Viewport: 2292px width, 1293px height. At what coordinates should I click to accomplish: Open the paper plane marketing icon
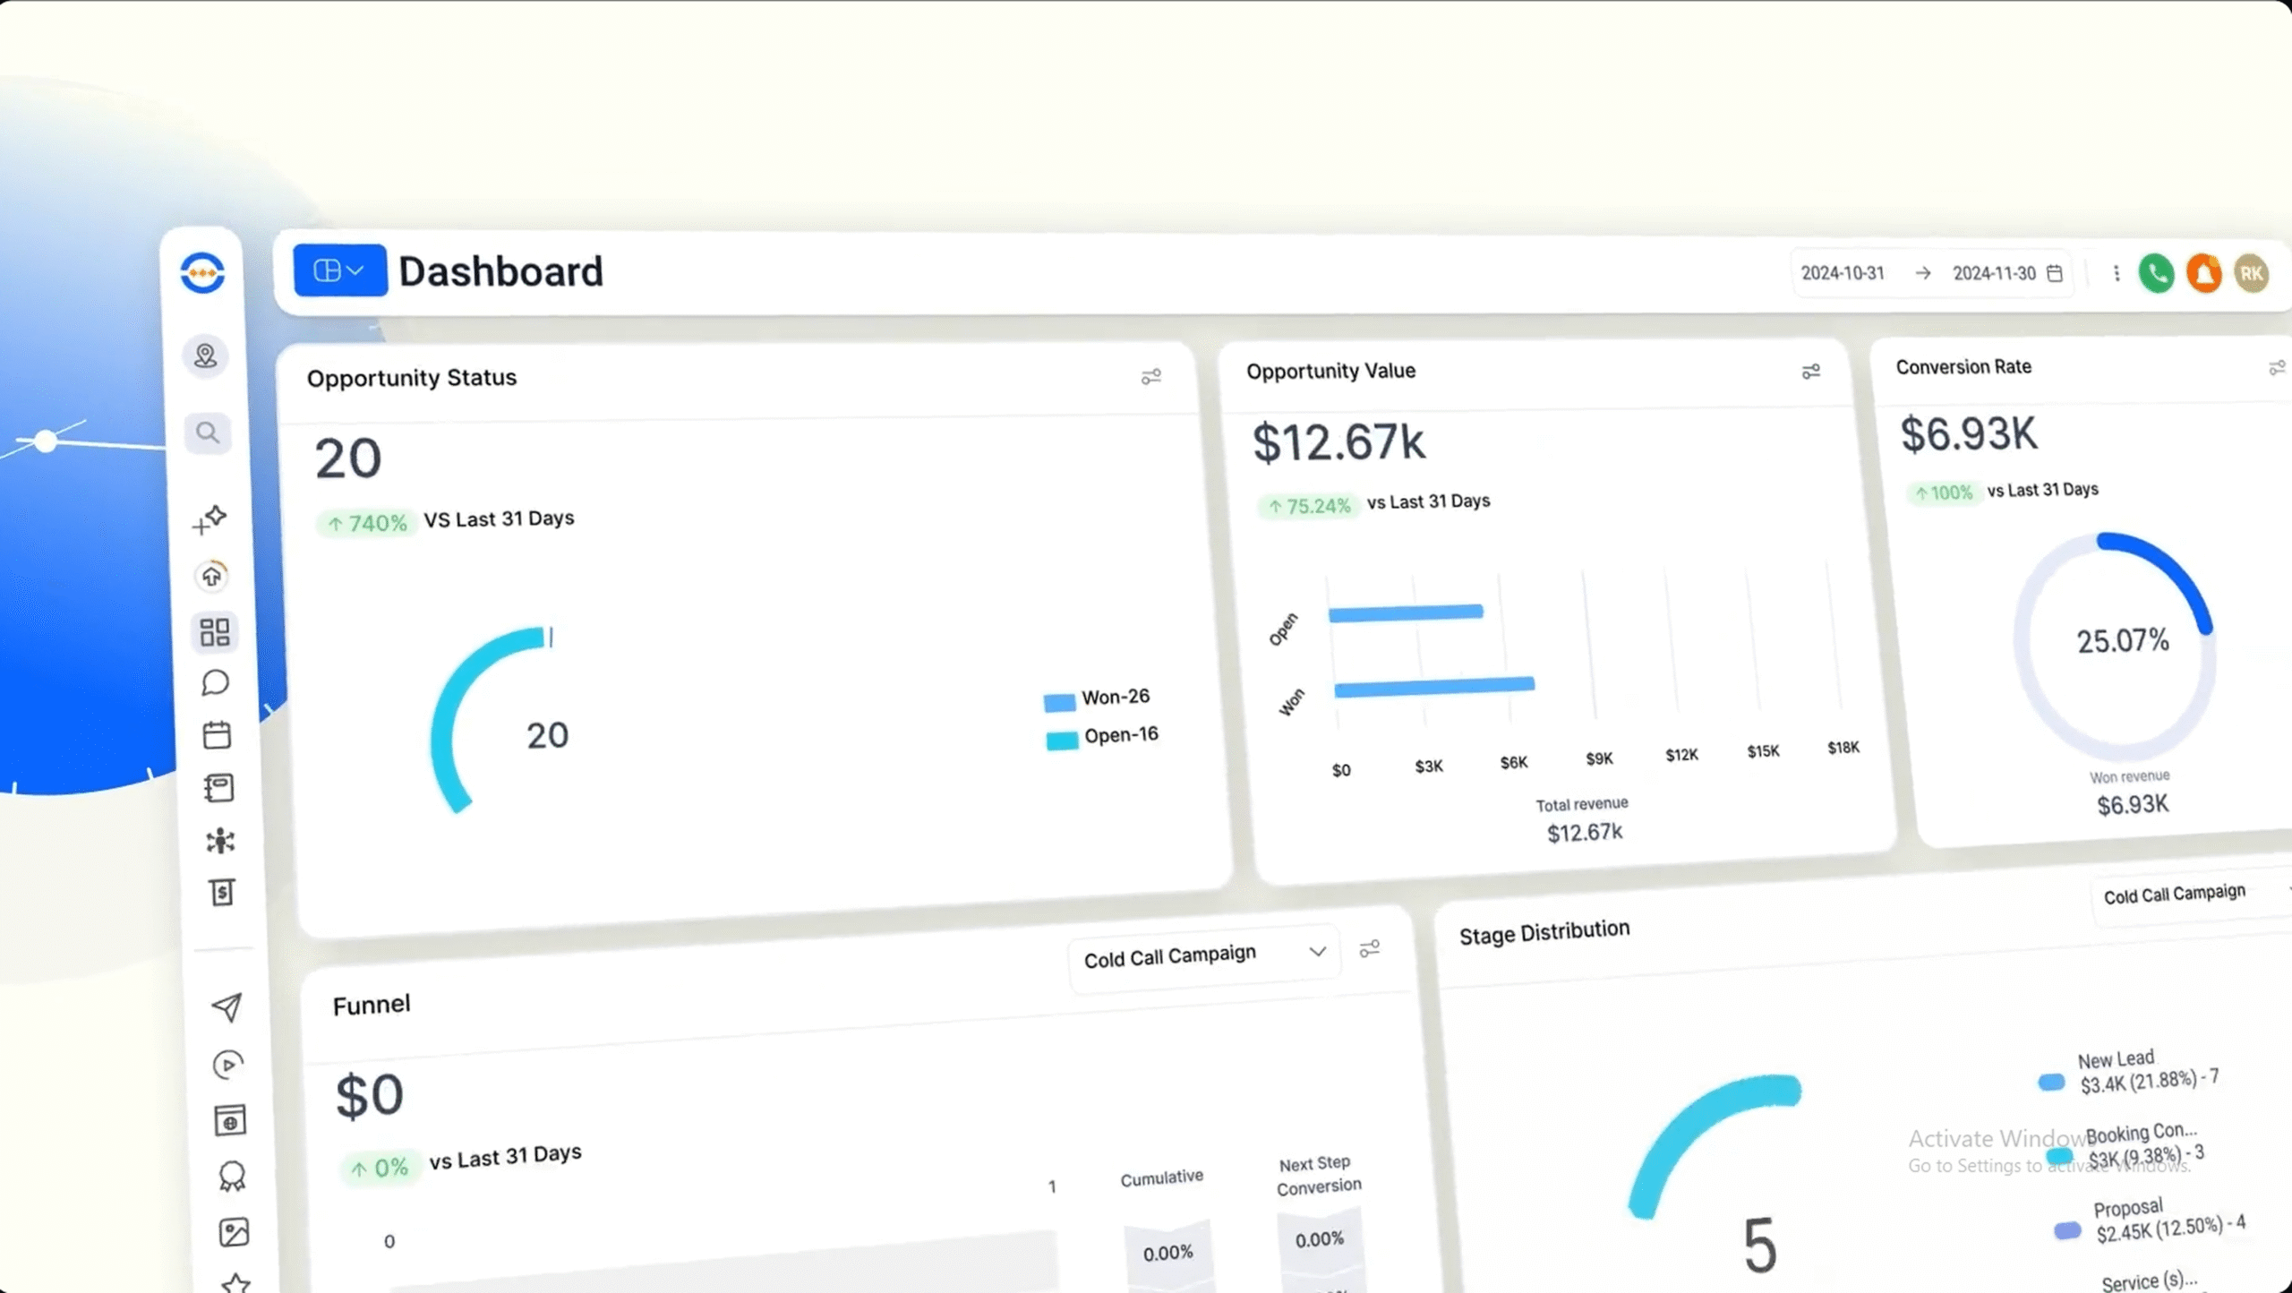pos(227,1007)
